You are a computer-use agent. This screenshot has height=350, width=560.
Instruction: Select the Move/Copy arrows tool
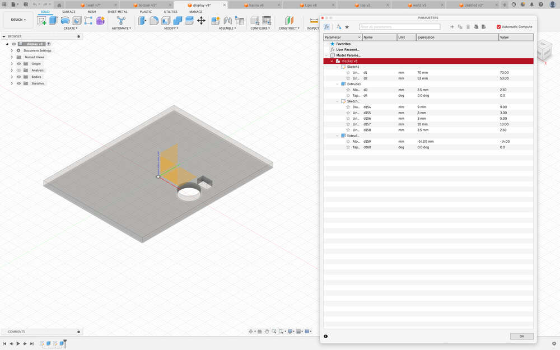[x=202, y=20]
